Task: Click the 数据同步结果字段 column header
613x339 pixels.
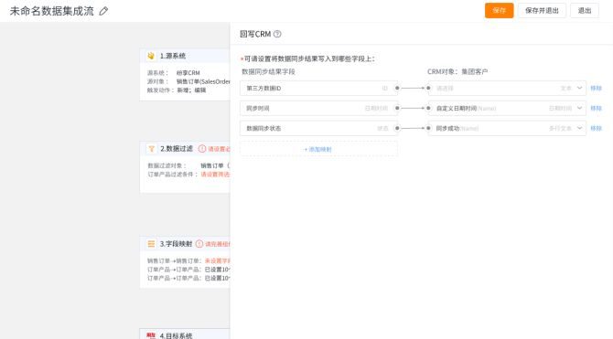Action: click(x=268, y=72)
